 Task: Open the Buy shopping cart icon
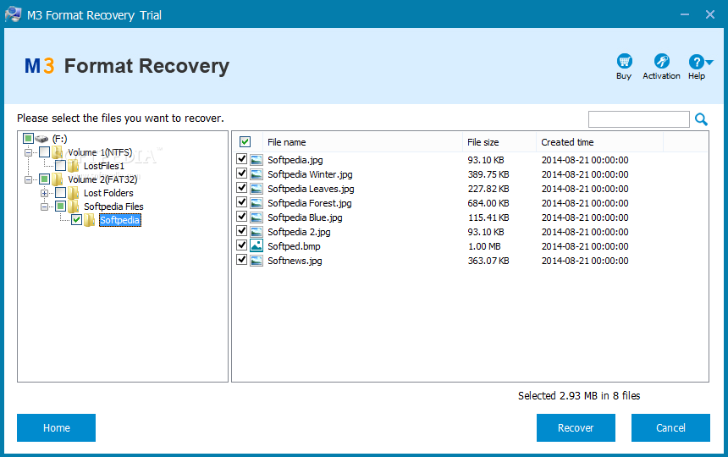624,61
